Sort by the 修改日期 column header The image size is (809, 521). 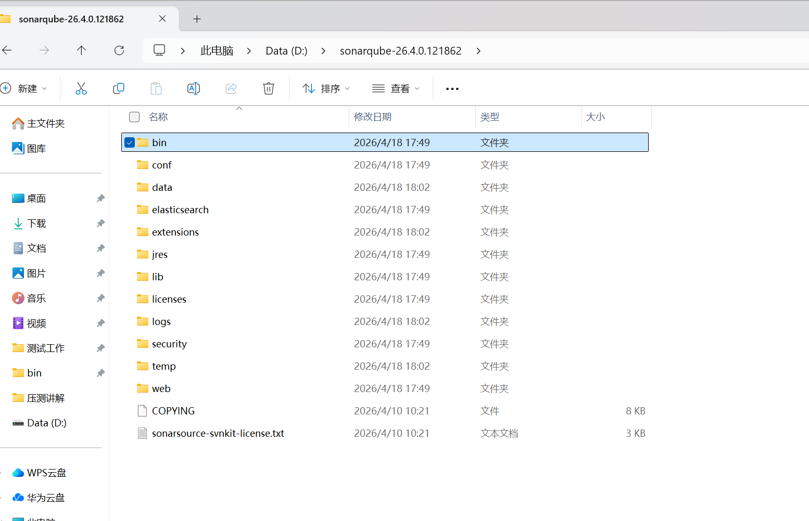[x=373, y=117]
